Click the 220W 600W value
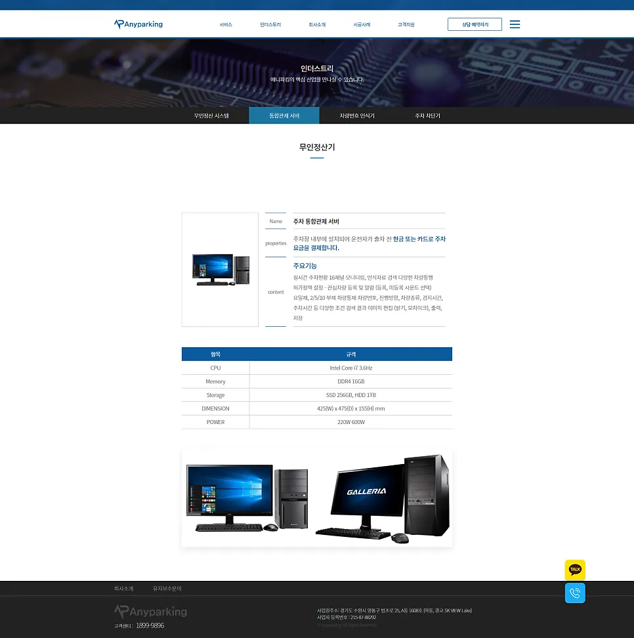This screenshot has width=634, height=638. (350, 422)
